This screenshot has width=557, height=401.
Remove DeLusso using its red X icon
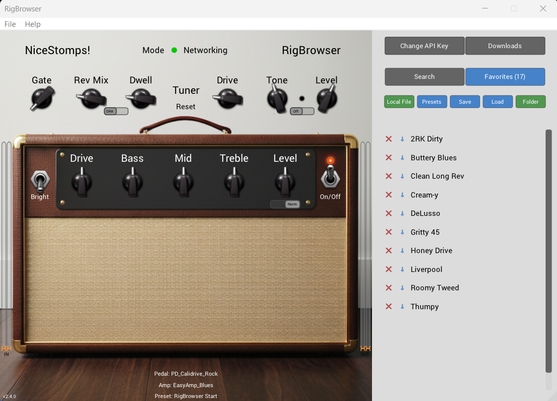[388, 213]
